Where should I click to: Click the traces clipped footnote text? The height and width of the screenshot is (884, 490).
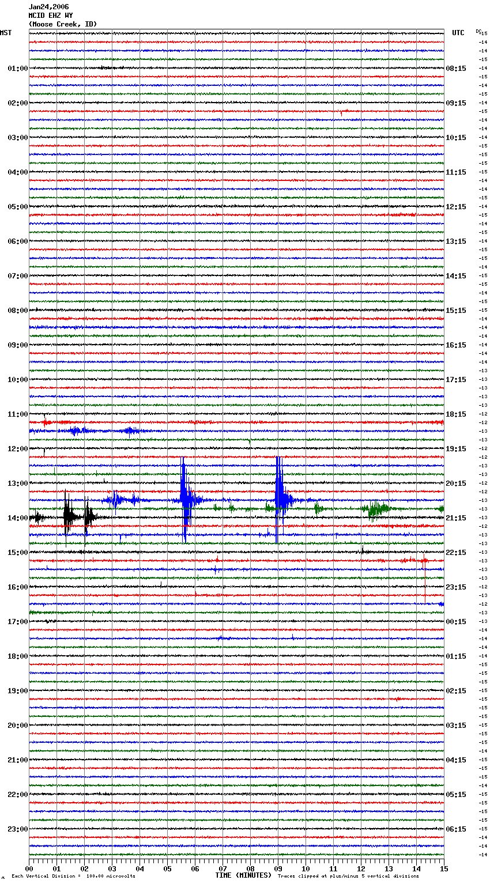(348, 876)
